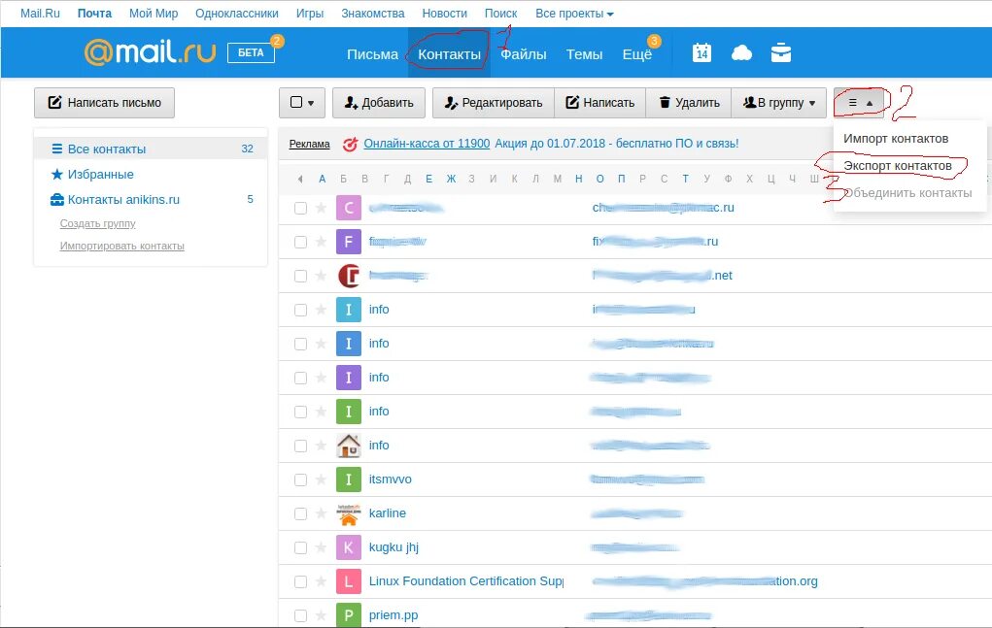The image size is (992, 628).
Task: Click the @mail.ru logo
Action: pos(150,52)
